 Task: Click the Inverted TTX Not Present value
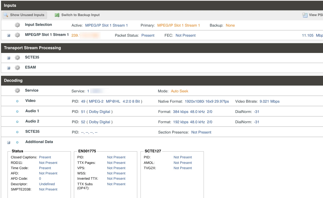click(116, 178)
